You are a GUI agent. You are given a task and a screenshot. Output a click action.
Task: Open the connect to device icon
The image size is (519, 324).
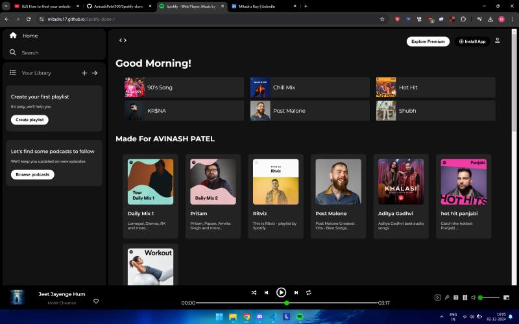coord(465,297)
